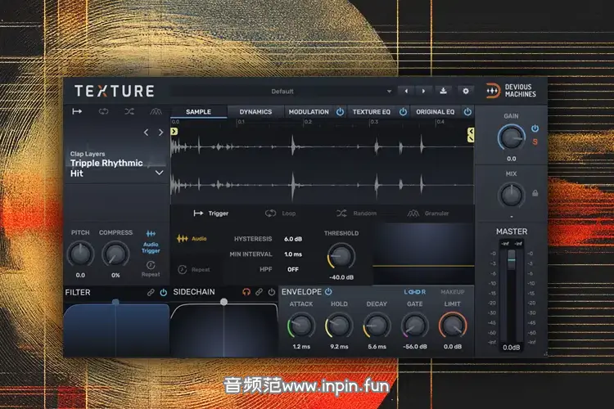The image size is (614, 409).
Task: Switch to the ORIGINAL EQ tab
Action: tap(436, 112)
